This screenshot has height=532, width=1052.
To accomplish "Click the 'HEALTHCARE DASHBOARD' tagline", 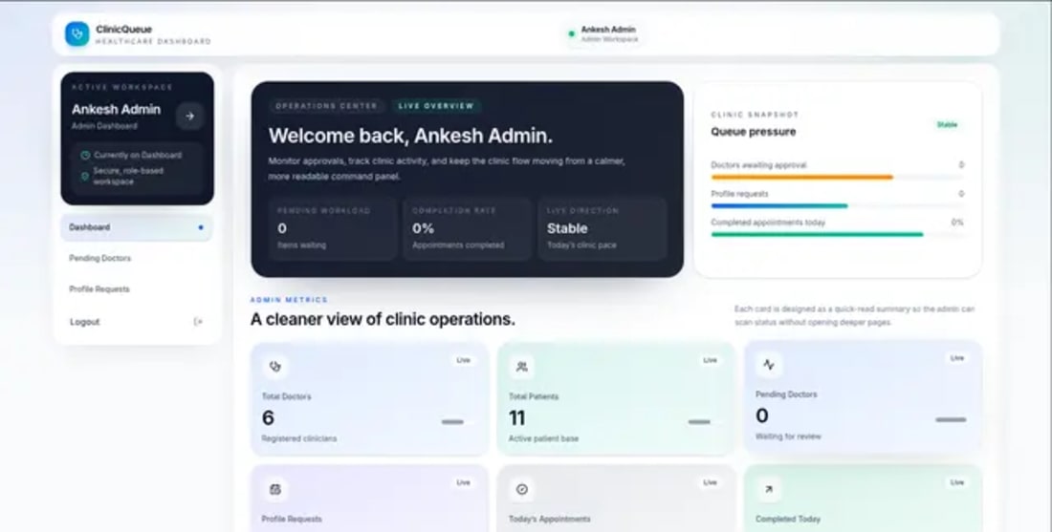I will click(153, 41).
